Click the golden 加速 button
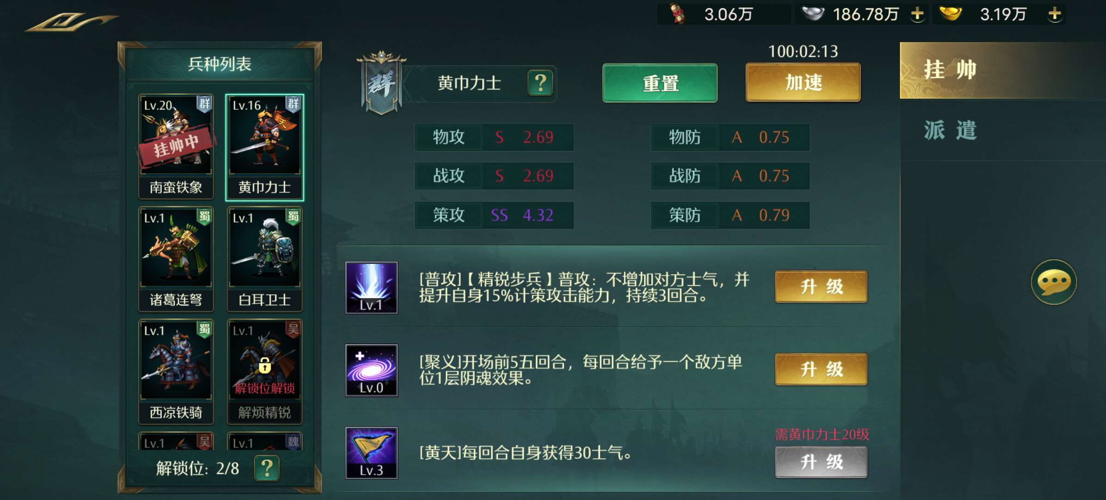The width and height of the screenshot is (1106, 500). (803, 83)
